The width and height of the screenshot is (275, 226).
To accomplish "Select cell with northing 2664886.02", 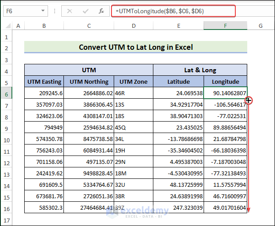I will coord(89,93).
